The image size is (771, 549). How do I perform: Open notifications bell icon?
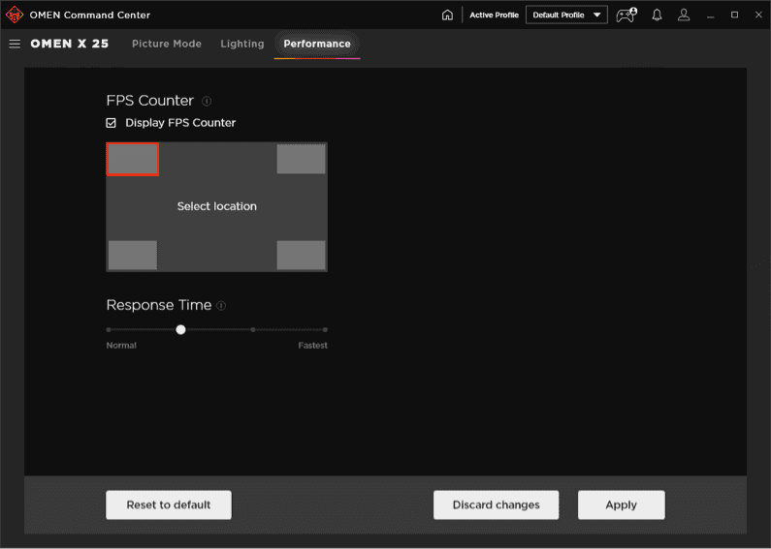(657, 15)
